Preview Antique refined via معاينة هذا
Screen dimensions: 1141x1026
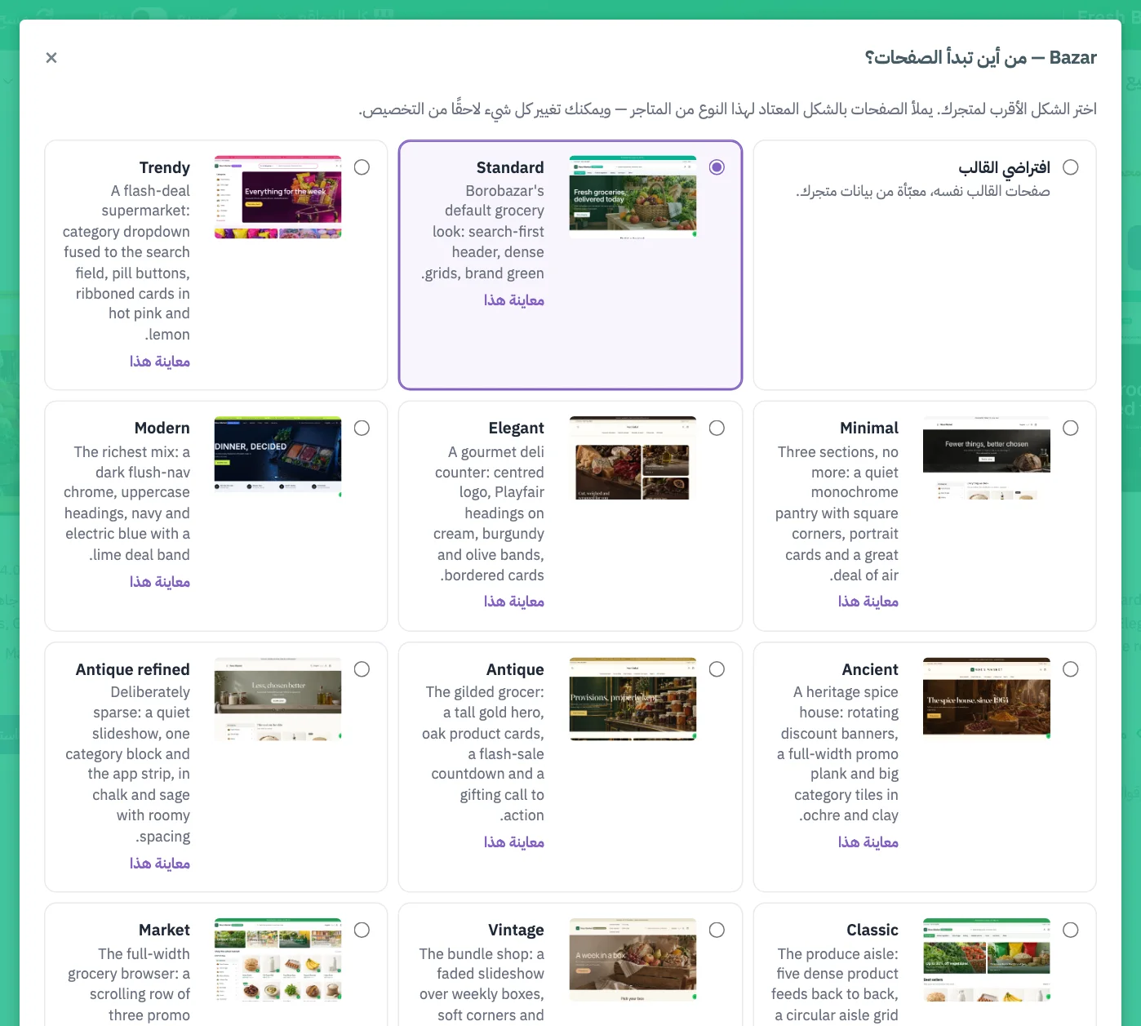tap(160, 864)
